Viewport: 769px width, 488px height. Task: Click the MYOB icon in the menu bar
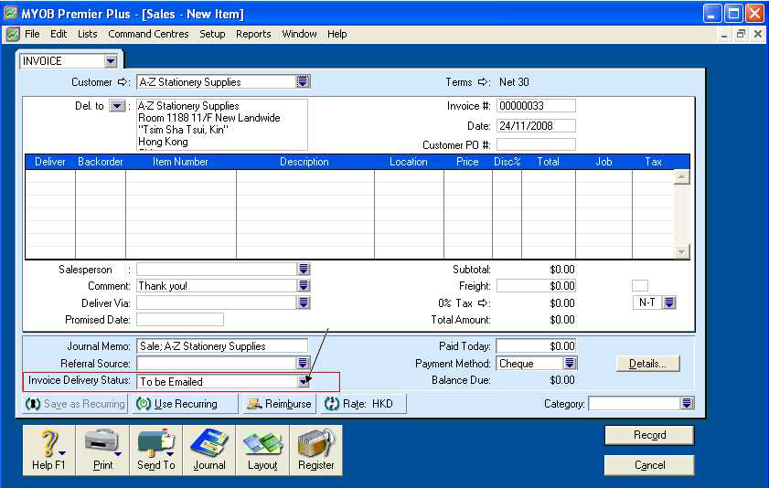click(13, 34)
